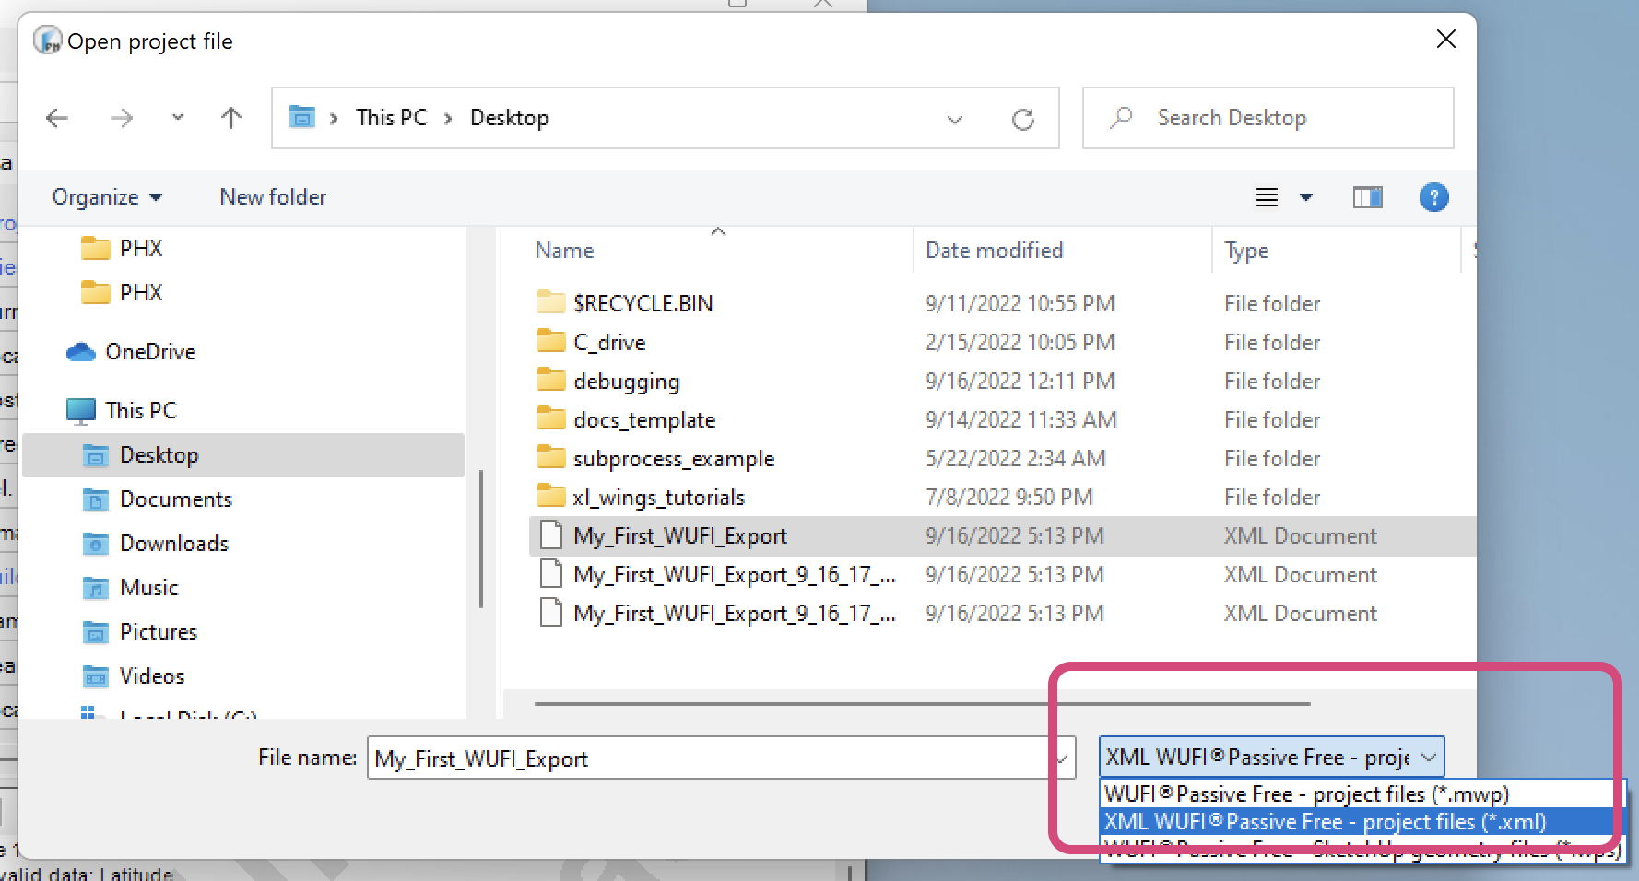
Task: Select My_First_WUFI_Export XML document
Action: 679,535
